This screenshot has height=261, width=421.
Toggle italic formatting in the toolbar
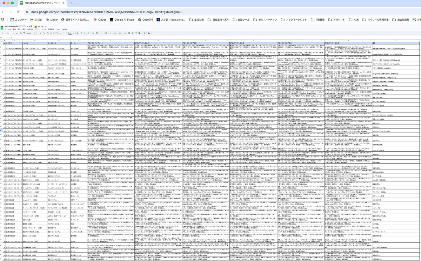pos(81,33)
